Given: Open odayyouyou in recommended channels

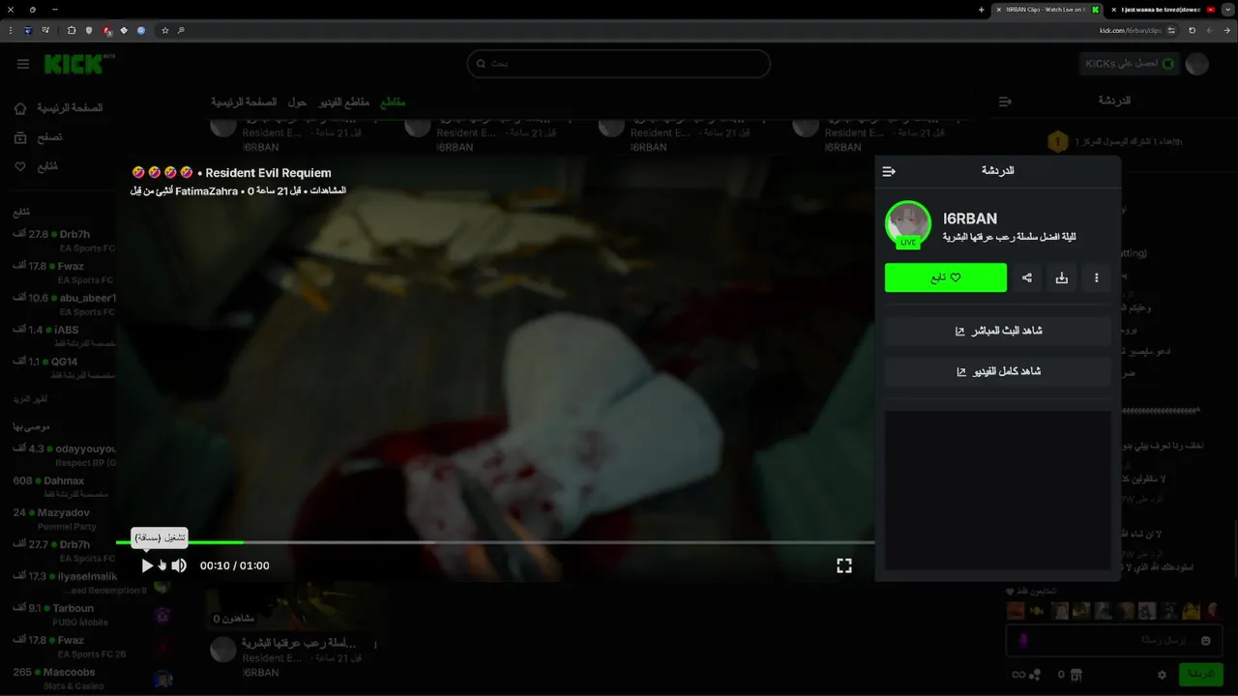Looking at the screenshot, I should pos(63,454).
